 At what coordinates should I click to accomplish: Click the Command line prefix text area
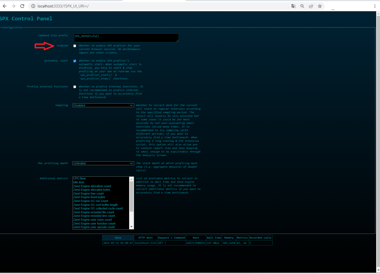point(126,38)
